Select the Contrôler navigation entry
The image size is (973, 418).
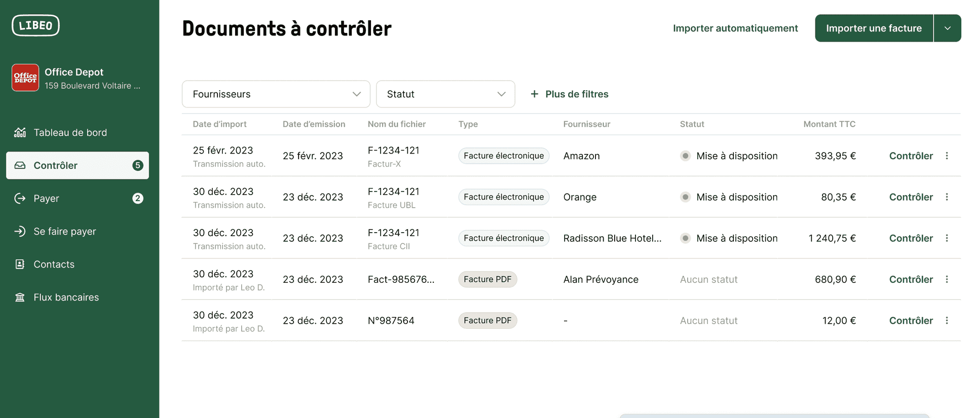coord(55,165)
